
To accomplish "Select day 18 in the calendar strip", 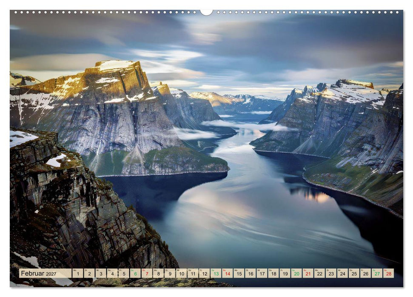I will [x=273, y=273].
